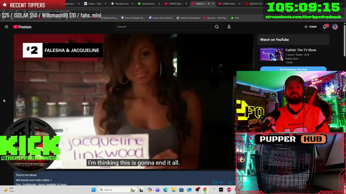346x194 pixels.
Task: Click the YouTube page vertical scrollbar
Action: (x=344, y=40)
